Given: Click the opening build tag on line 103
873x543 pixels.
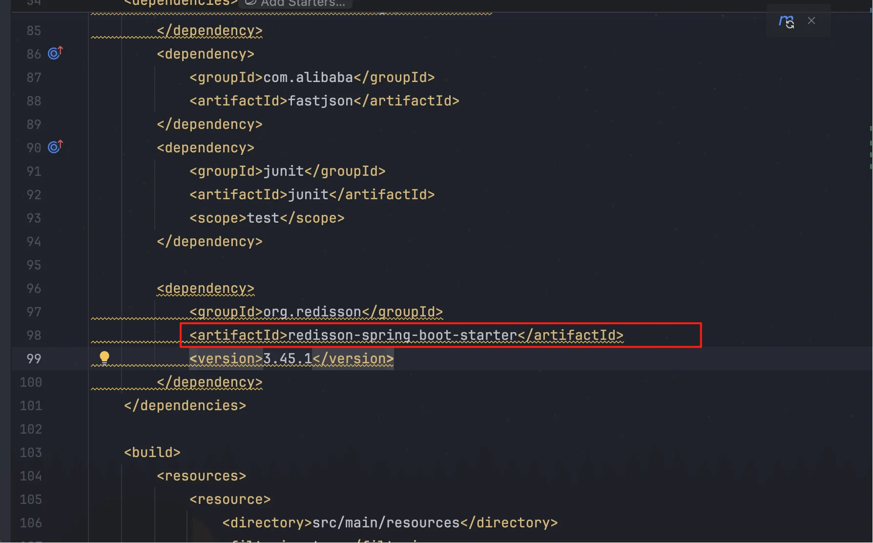Looking at the screenshot, I should [152, 453].
